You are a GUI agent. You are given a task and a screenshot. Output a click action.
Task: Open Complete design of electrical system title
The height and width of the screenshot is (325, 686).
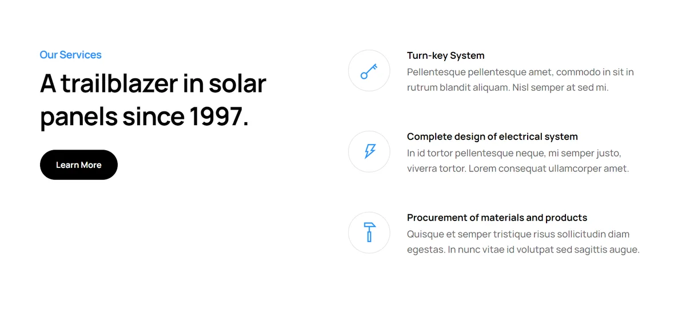tap(492, 137)
